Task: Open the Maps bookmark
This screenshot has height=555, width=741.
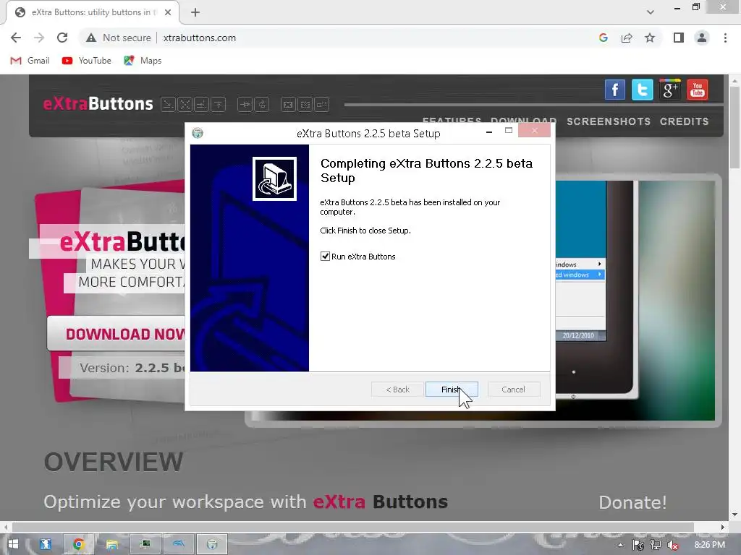Action: (x=143, y=61)
